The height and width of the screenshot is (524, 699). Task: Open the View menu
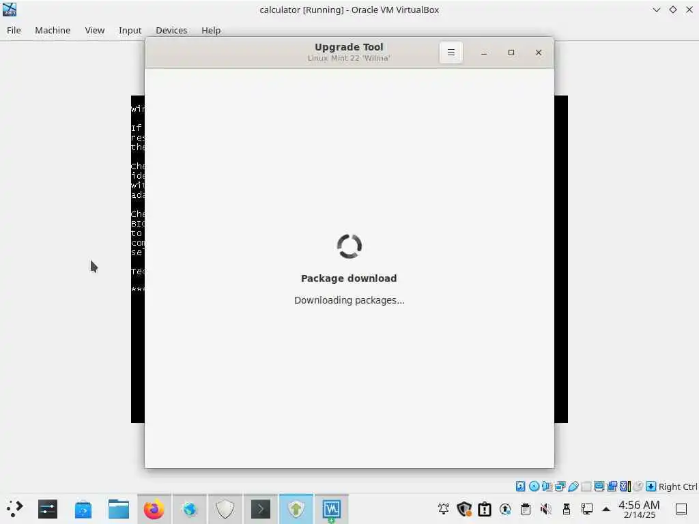[94, 30]
